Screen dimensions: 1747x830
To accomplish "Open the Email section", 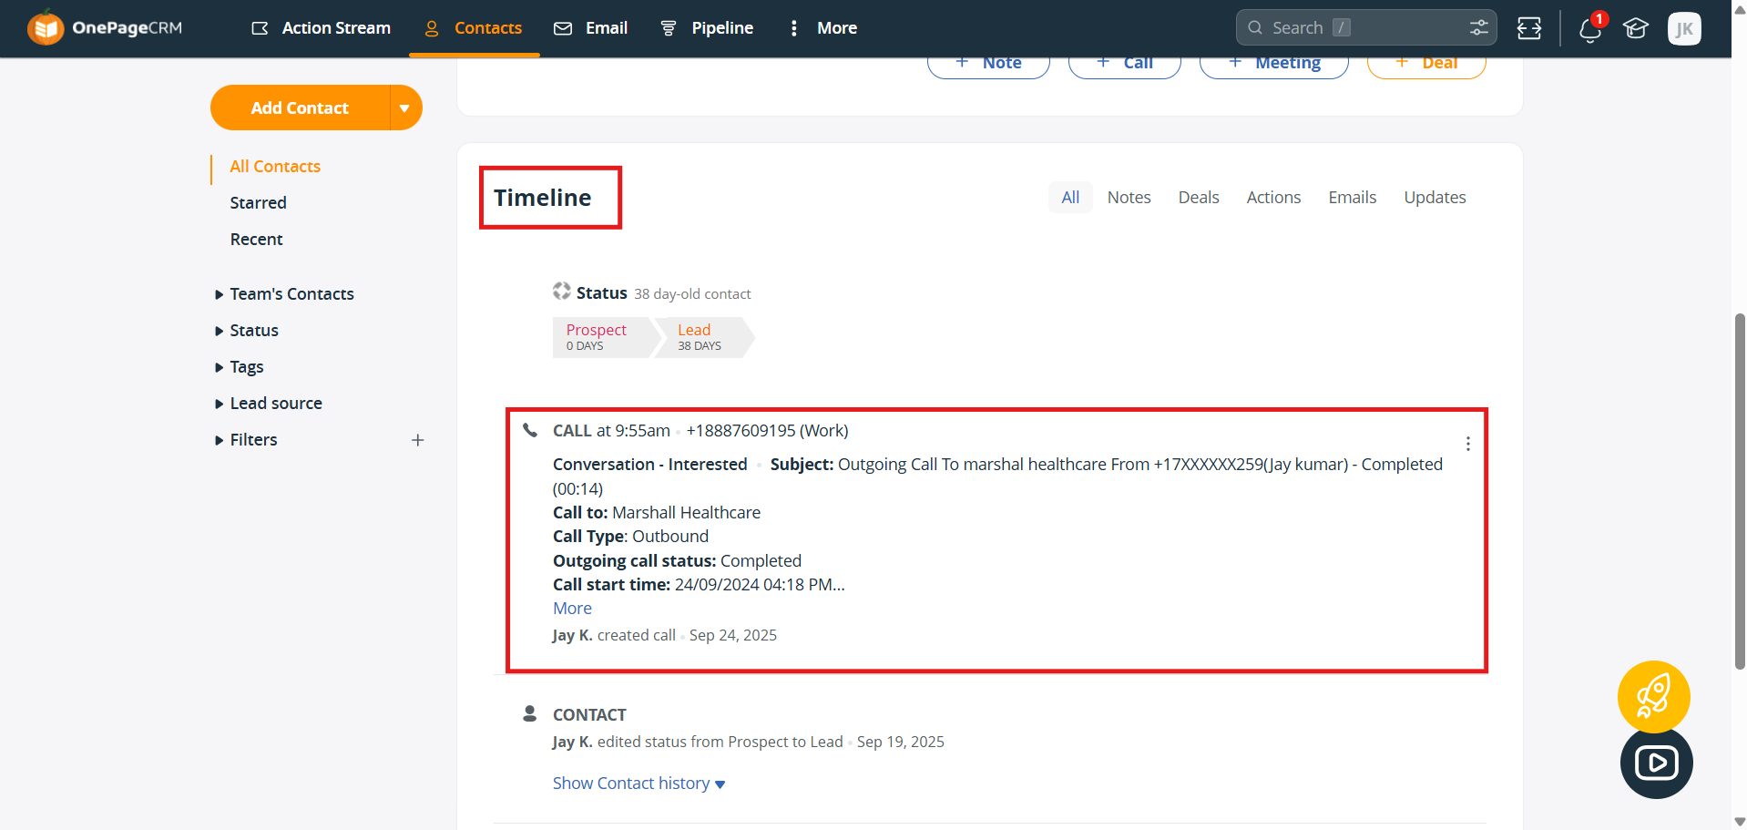I will [591, 28].
